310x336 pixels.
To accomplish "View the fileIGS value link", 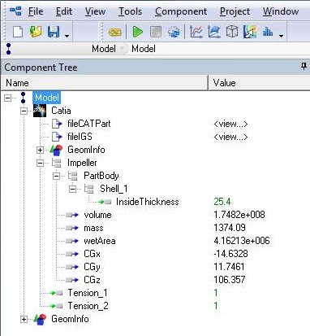I will (x=230, y=137).
